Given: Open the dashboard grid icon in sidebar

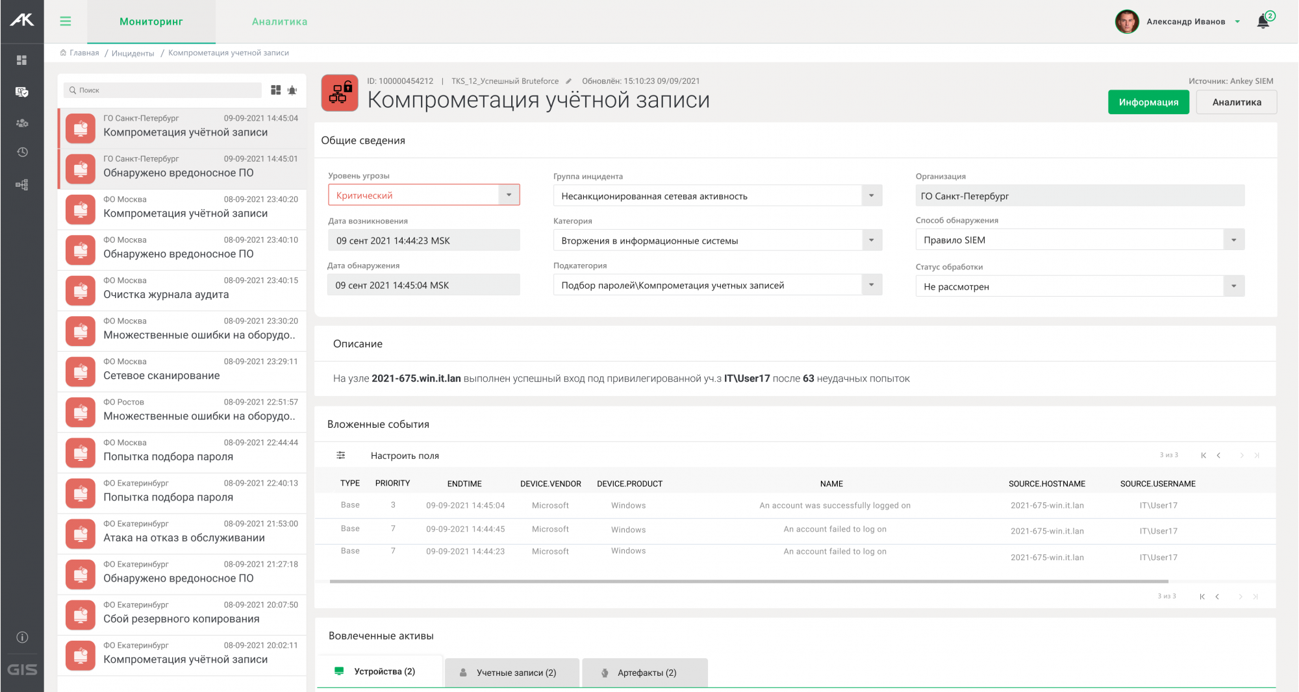Looking at the screenshot, I should coord(22,60).
